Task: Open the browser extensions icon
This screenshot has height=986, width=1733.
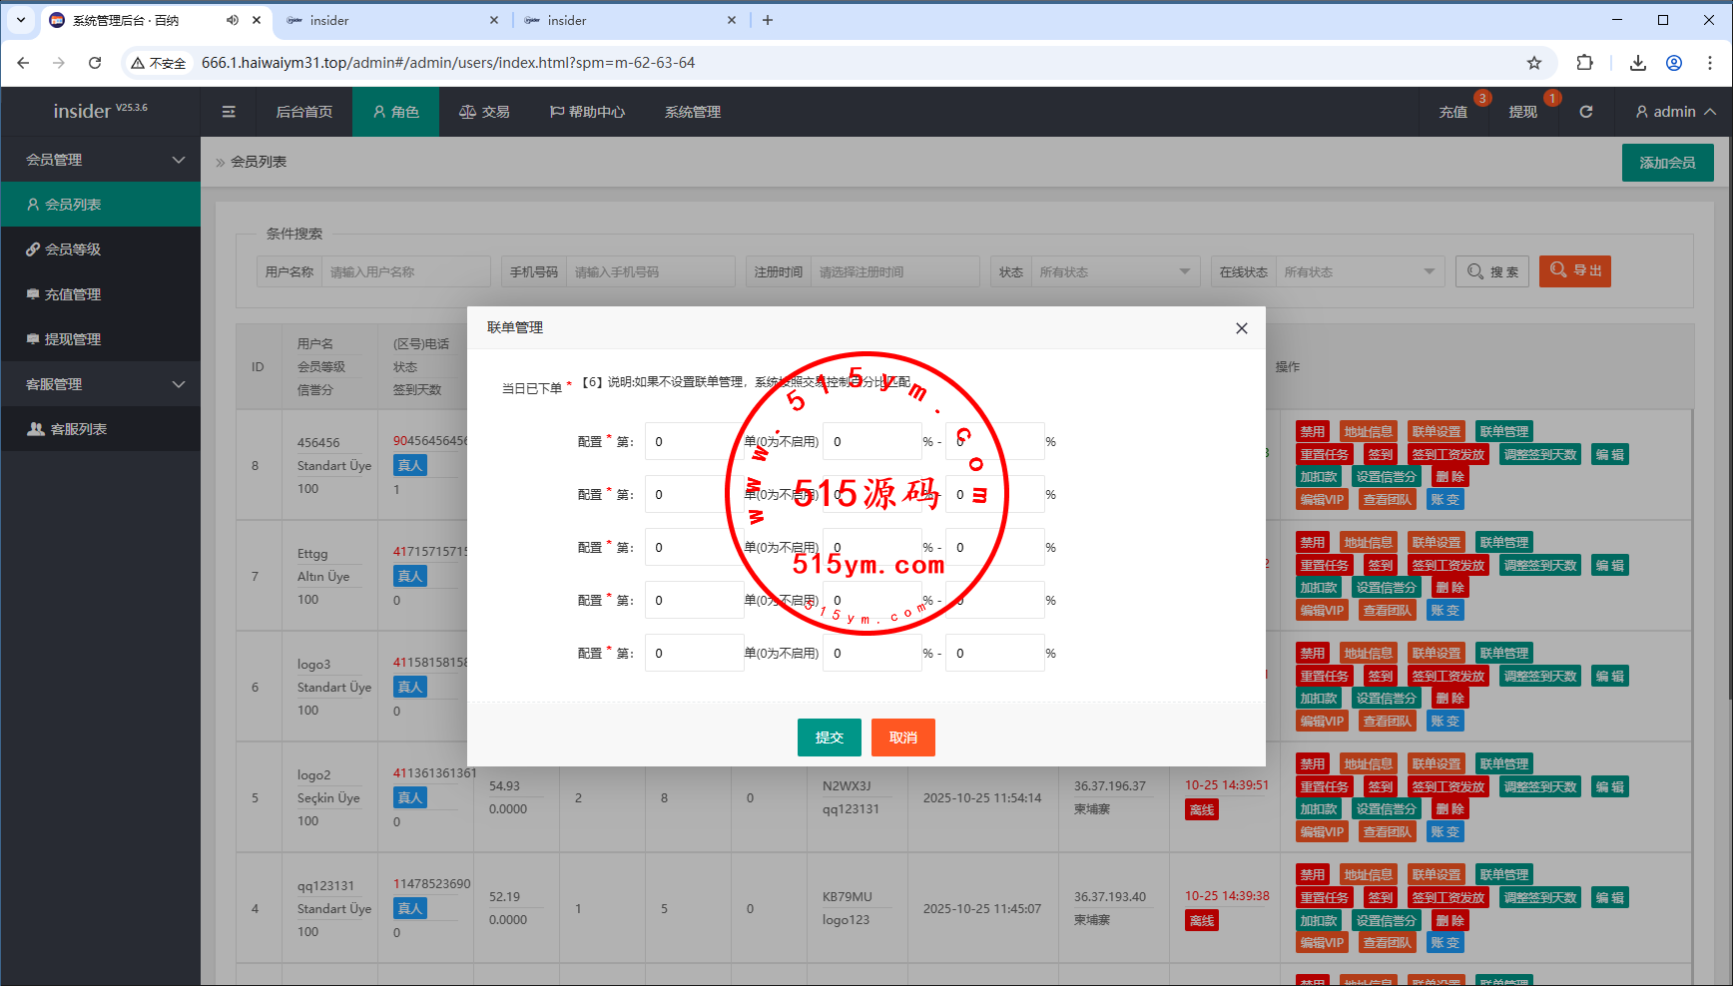Action: pos(1584,63)
